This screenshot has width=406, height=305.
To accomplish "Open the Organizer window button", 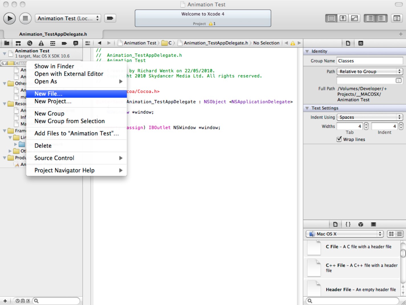I will [x=397, y=18].
